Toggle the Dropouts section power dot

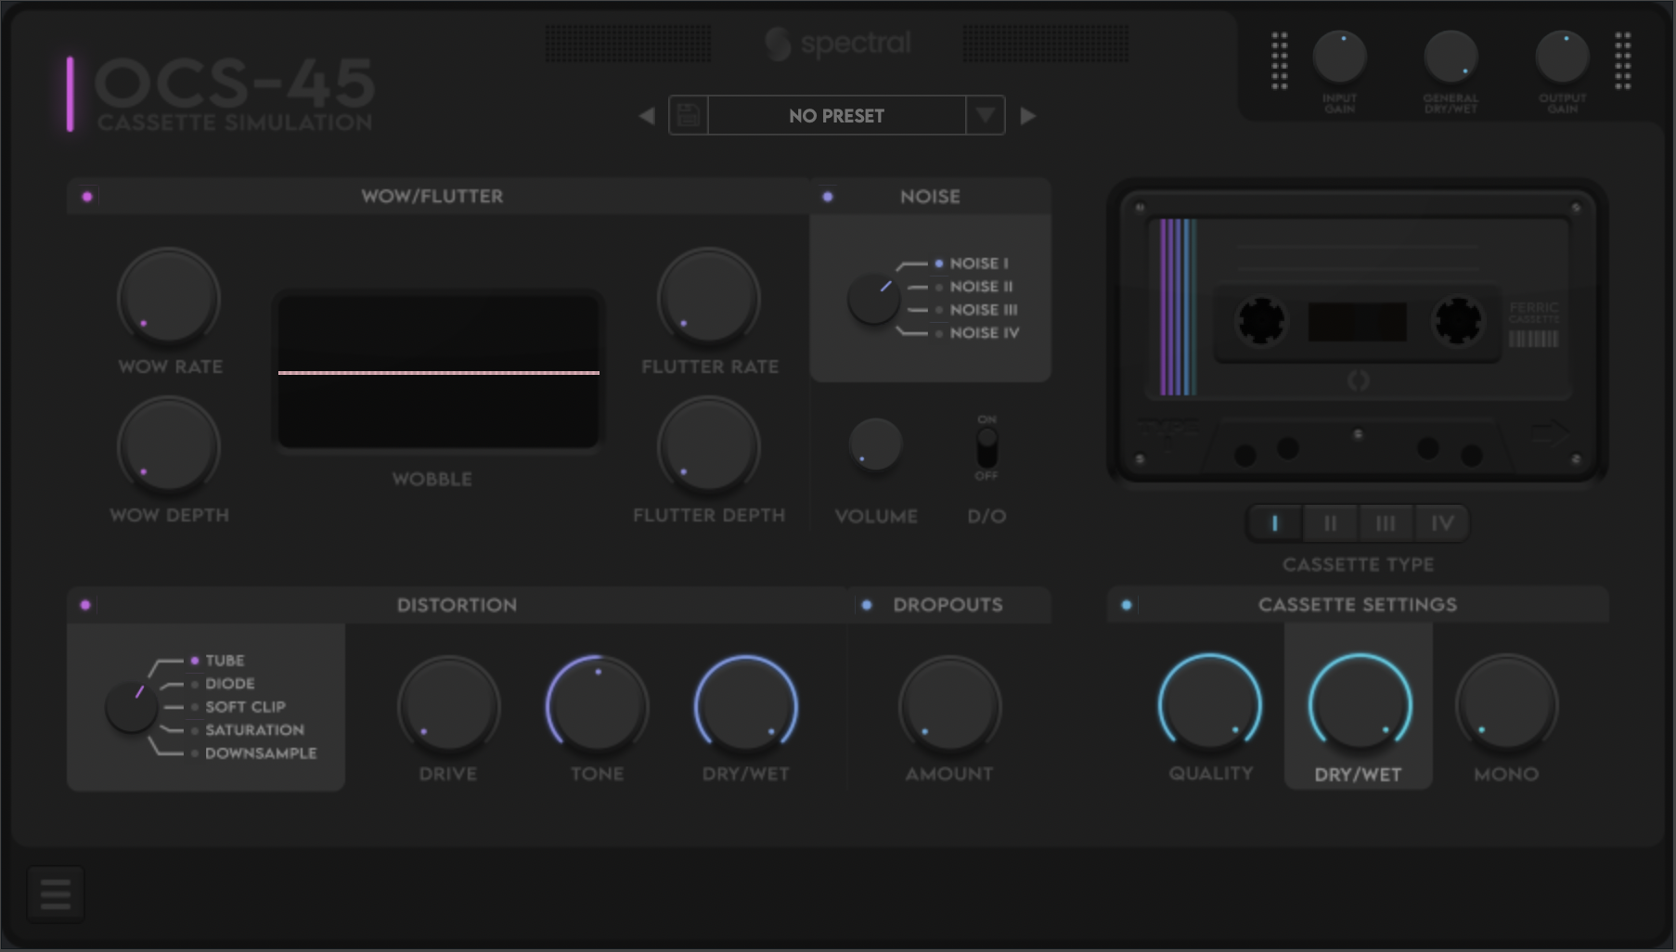[867, 605]
